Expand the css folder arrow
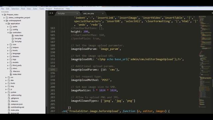 [6, 77]
